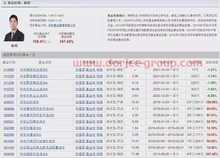Open 华安策略优选混合A fund name link
The width and height of the screenshot is (220, 158).
(34, 154)
